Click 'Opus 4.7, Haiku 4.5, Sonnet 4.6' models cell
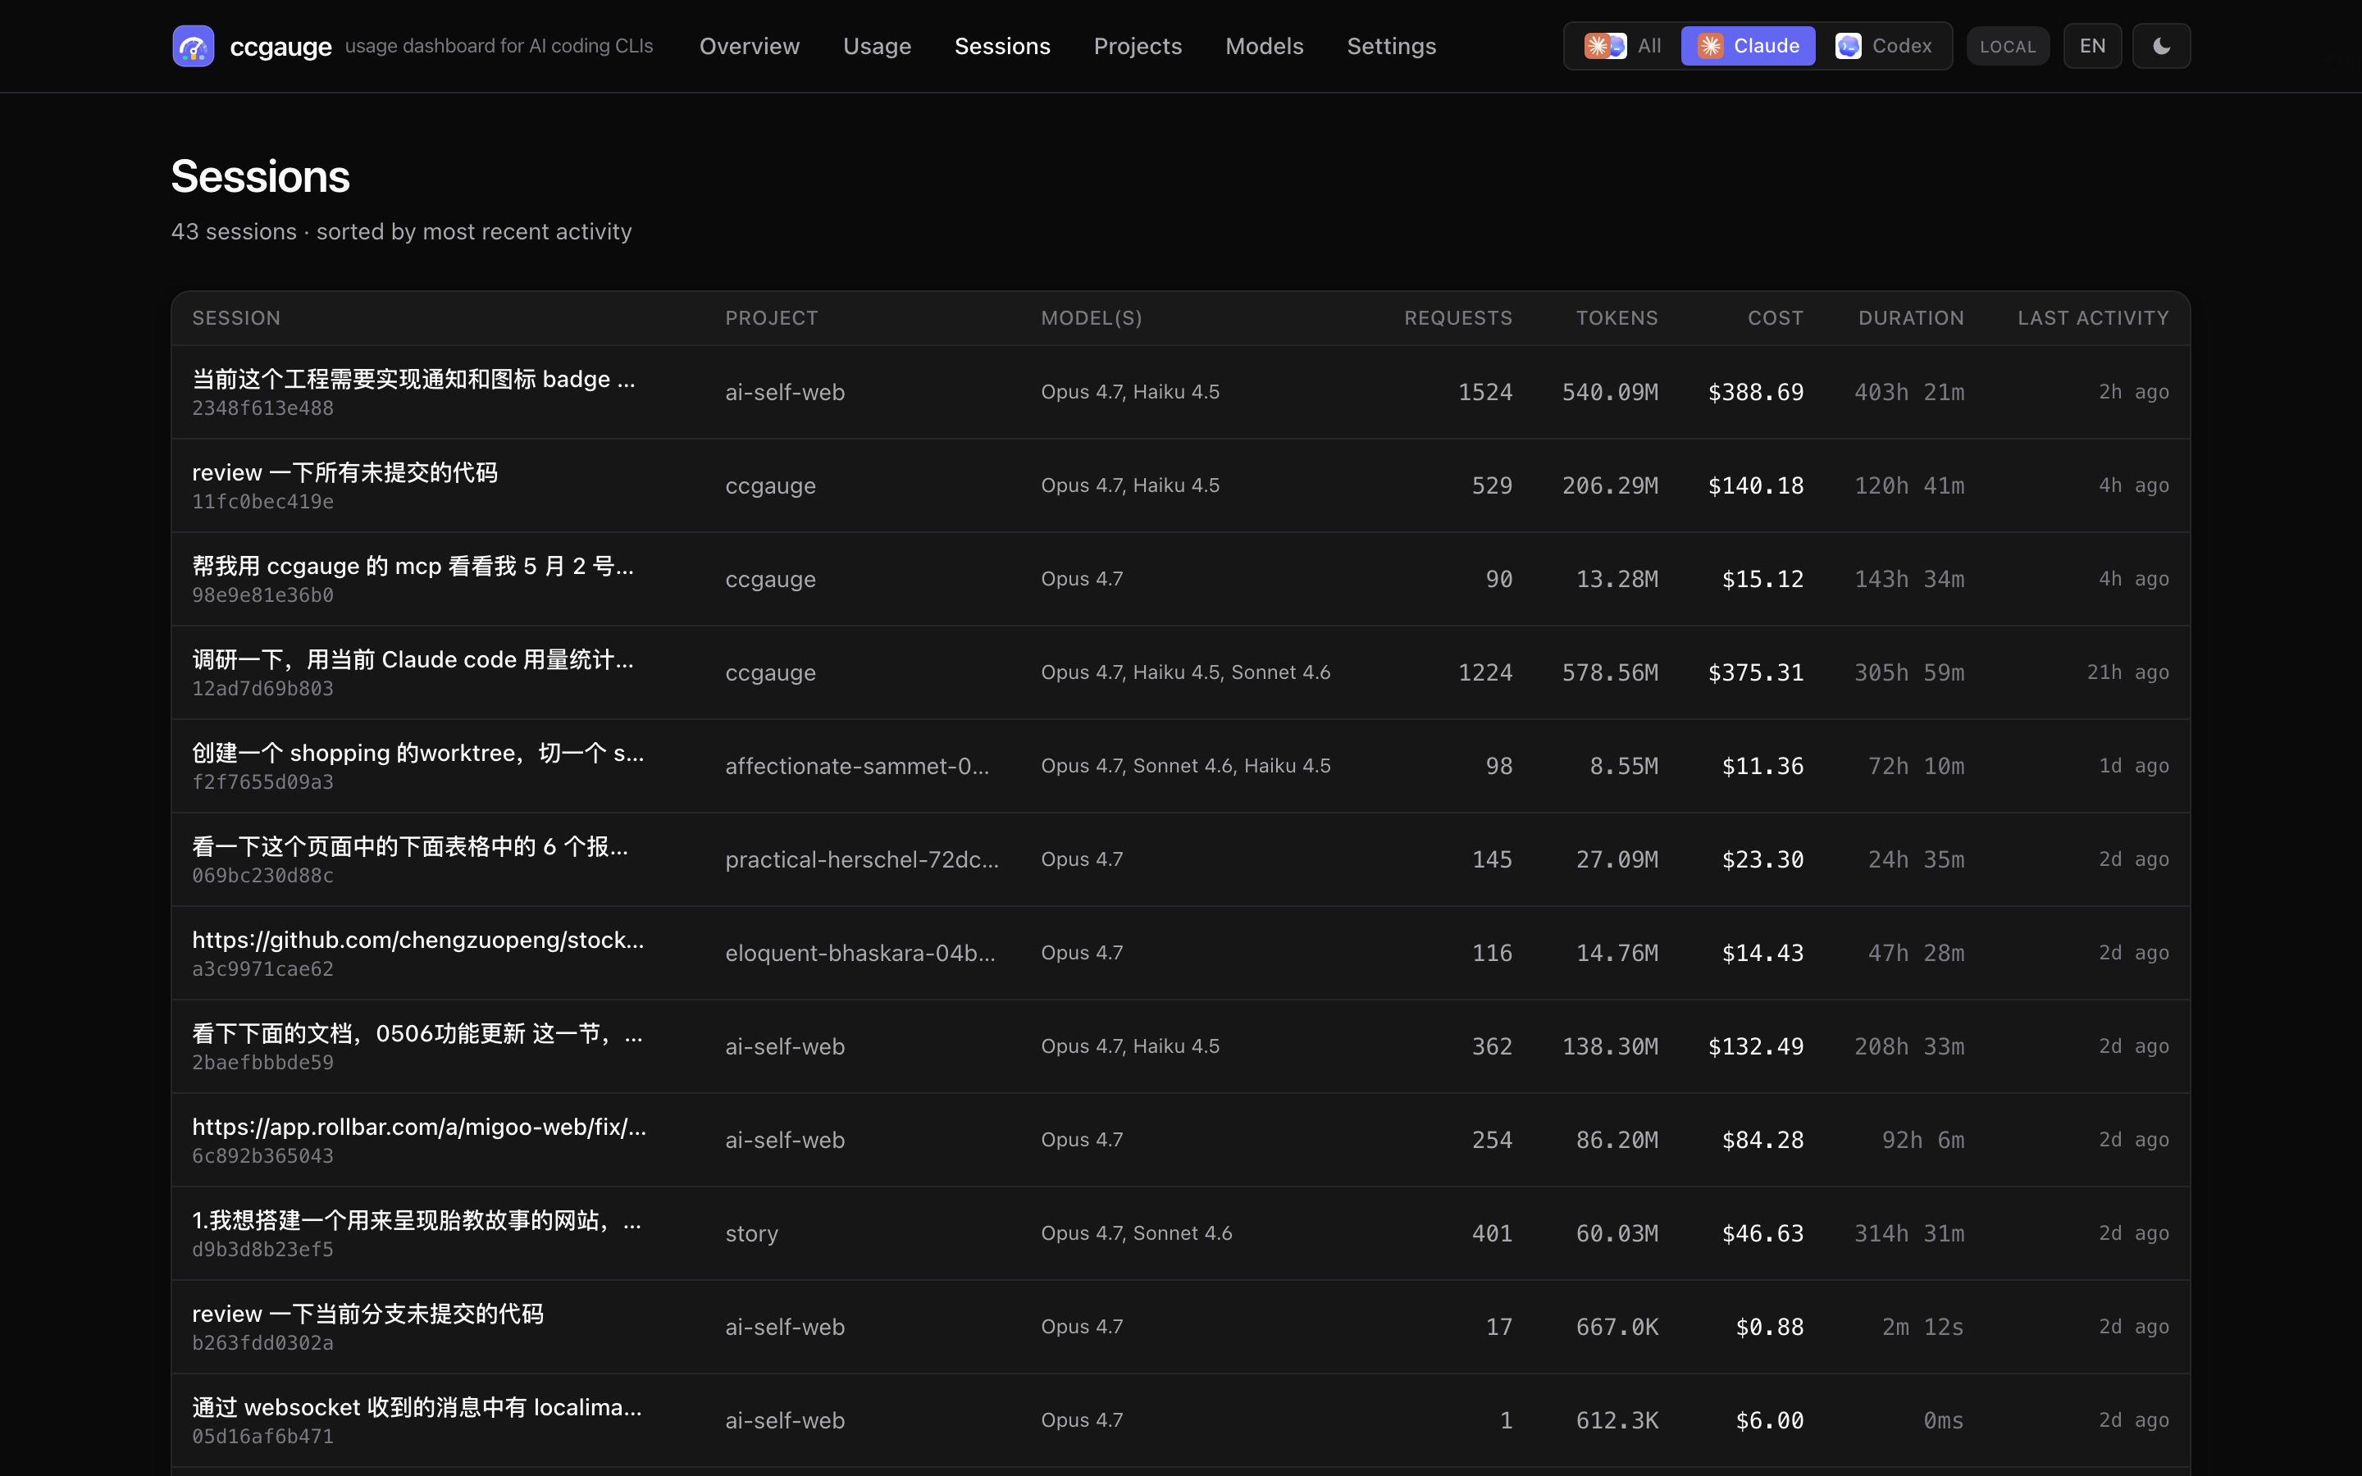The height and width of the screenshot is (1476, 2362). tap(1185, 672)
